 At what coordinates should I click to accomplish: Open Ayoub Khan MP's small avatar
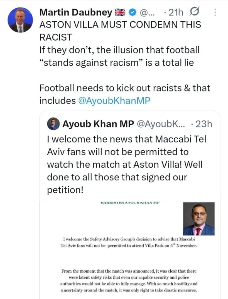[53, 124]
